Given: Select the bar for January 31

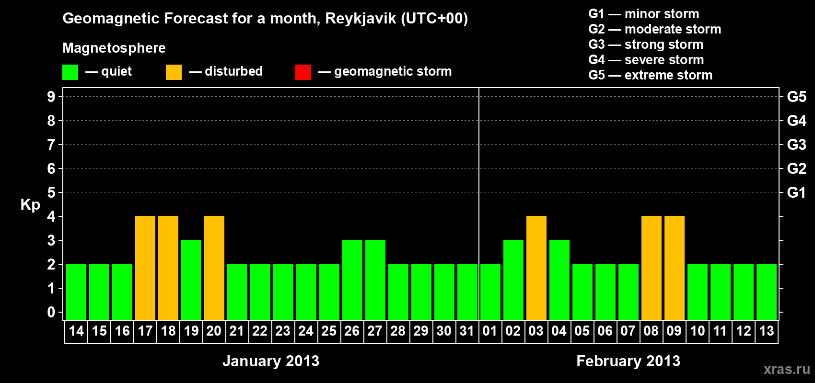Looking at the screenshot, I should [467, 292].
